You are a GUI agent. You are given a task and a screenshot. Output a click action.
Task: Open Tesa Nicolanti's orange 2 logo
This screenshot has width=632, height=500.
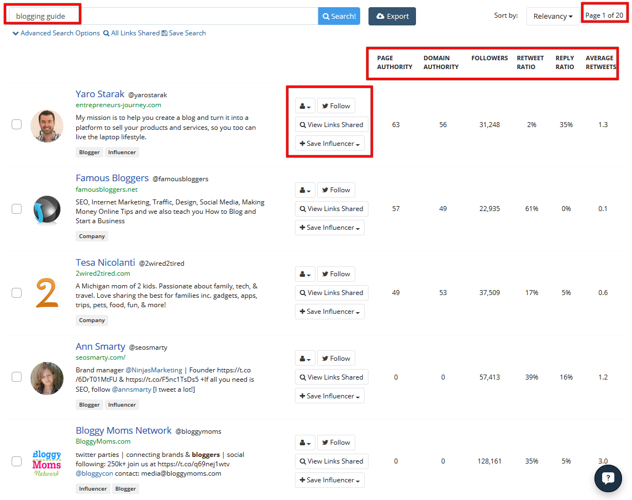point(47,293)
